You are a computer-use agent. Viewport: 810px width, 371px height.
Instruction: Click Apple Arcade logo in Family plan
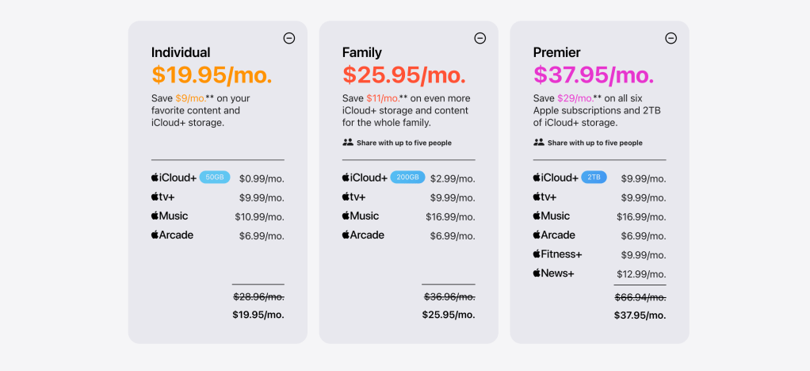coord(363,235)
